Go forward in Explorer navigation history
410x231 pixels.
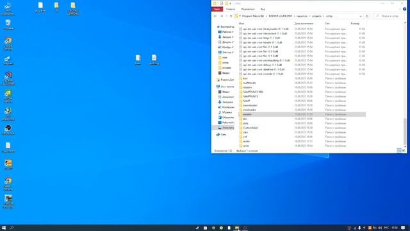[222, 16]
